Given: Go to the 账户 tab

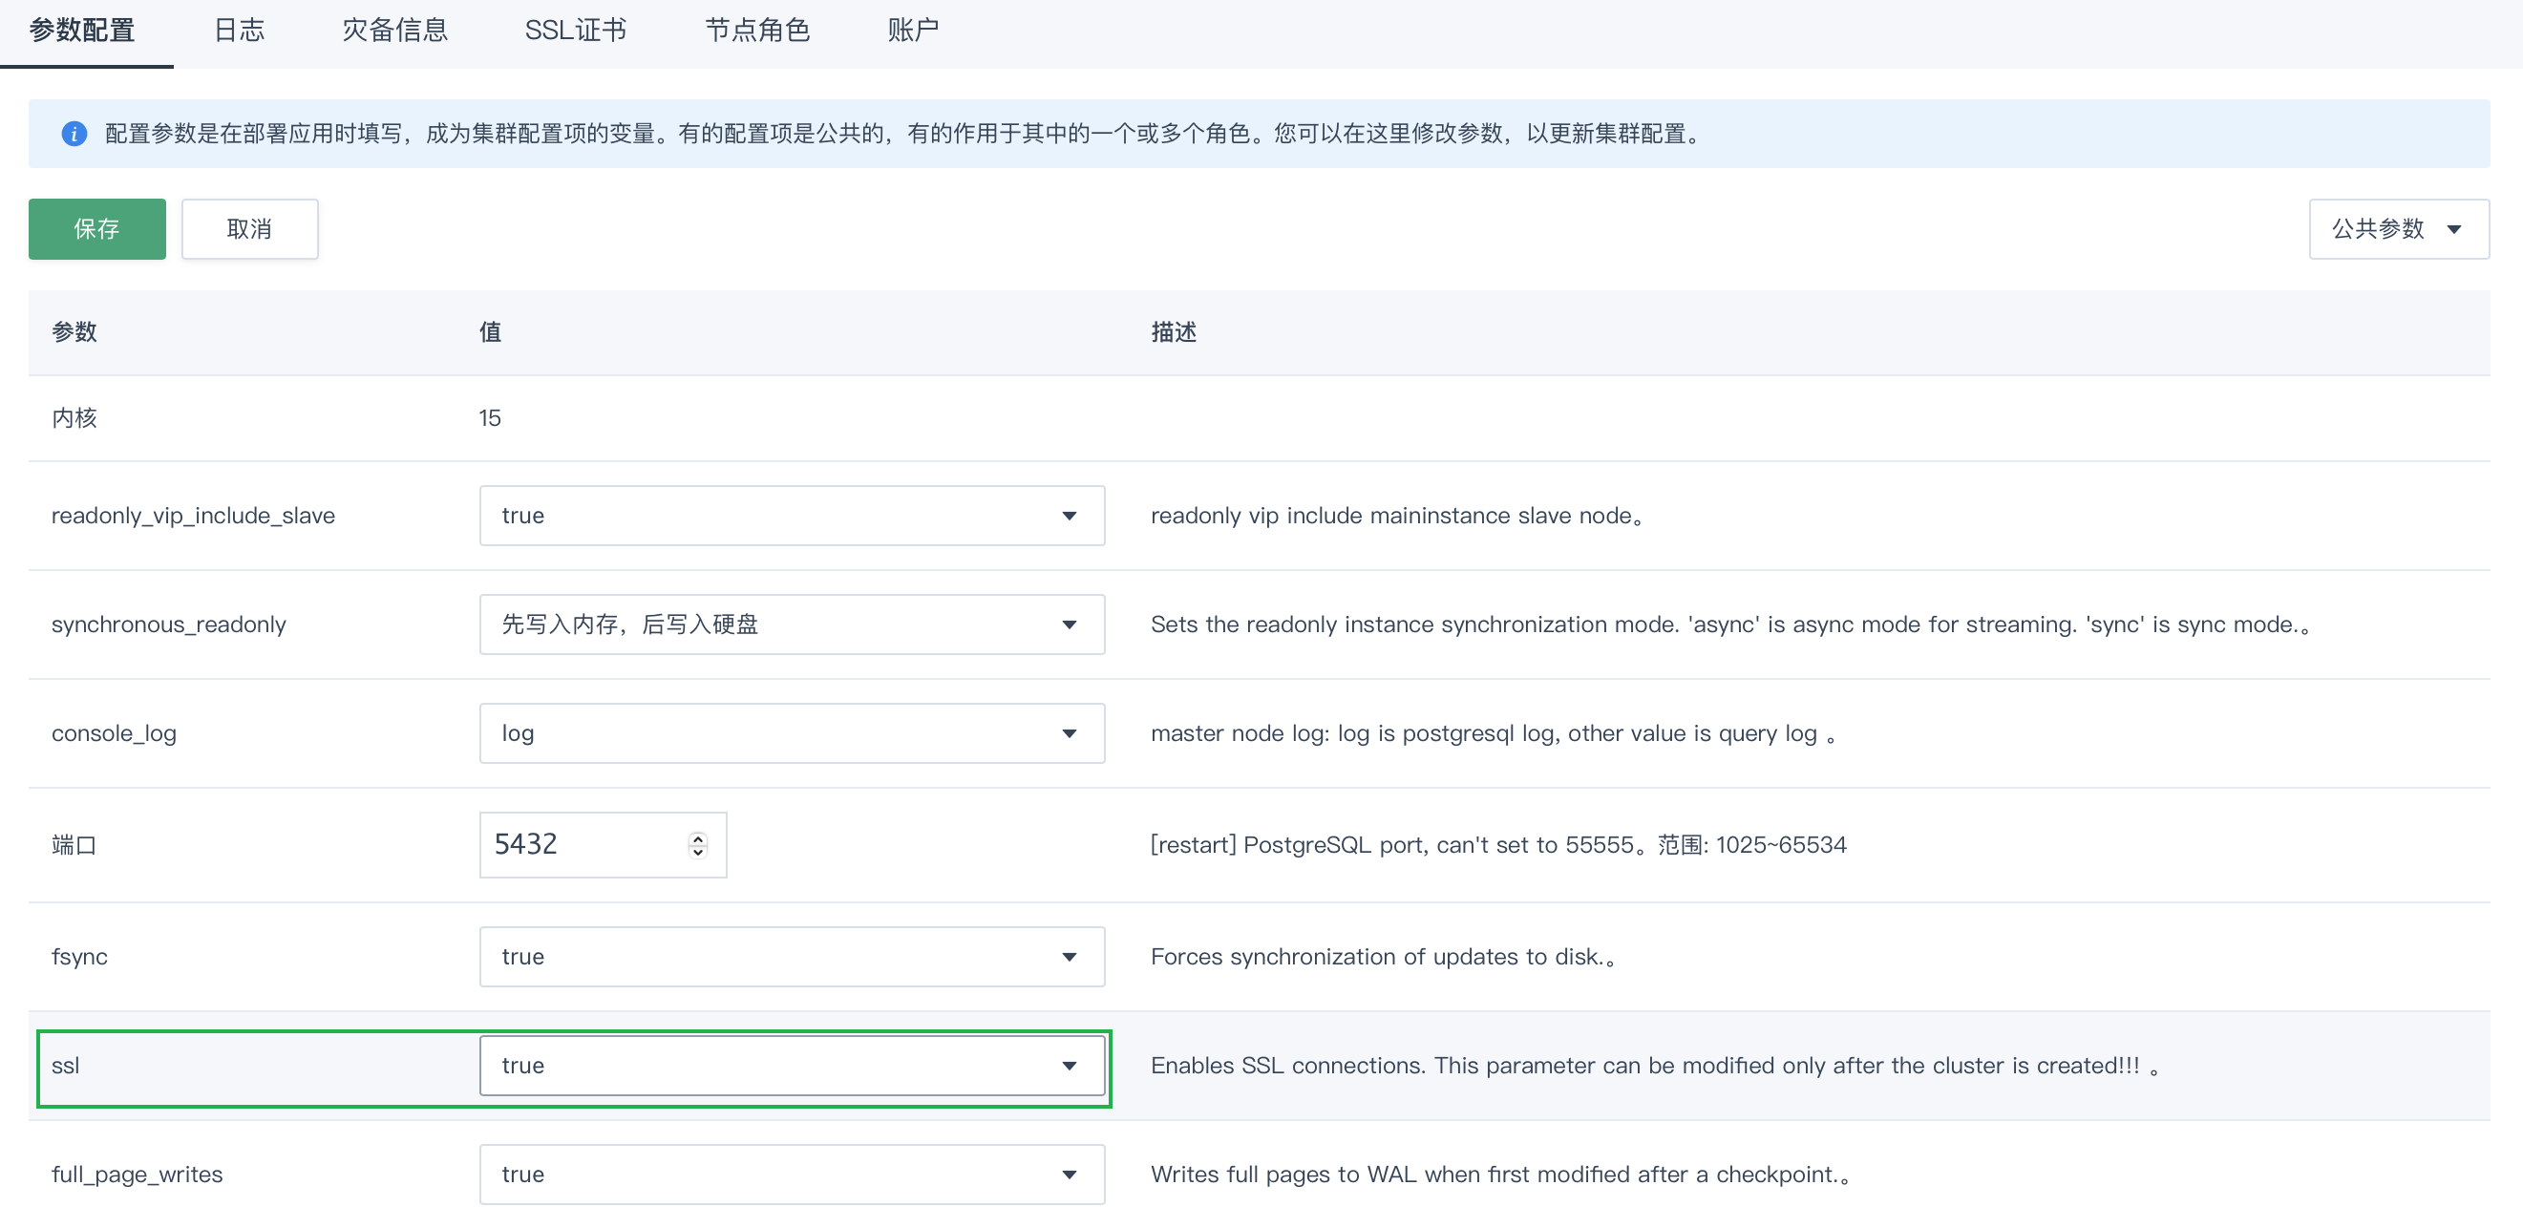Looking at the screenshot, I should point(913,31).
